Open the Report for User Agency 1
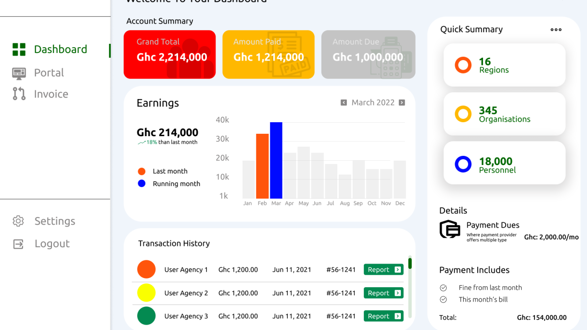The width and height of the screenshot is (587, 330). pos(383,269)
